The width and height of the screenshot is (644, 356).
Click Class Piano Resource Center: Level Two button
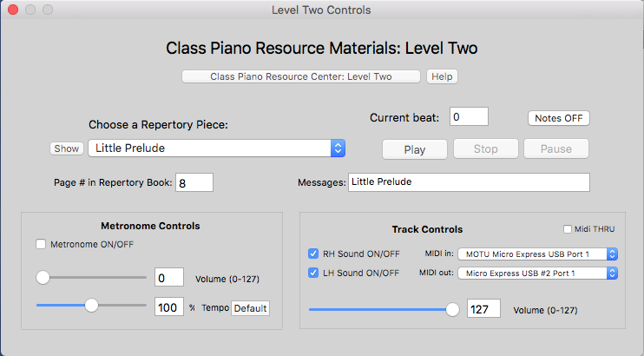click(x=301, y=76)
